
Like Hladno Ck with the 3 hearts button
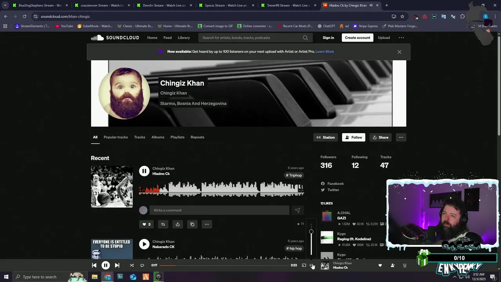pyautogui.click(x=146, y=224)
